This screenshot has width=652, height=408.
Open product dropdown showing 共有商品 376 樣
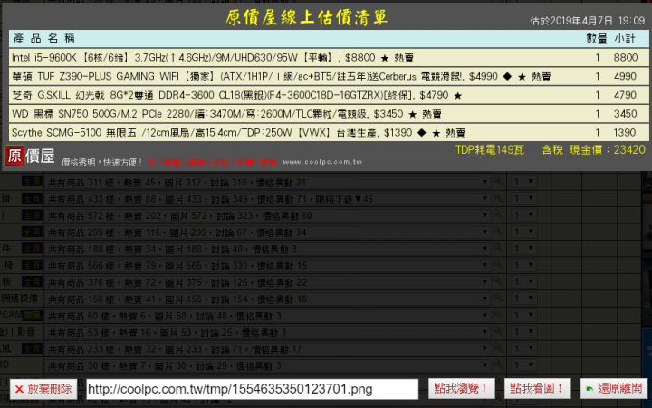(x=267, y=282)
